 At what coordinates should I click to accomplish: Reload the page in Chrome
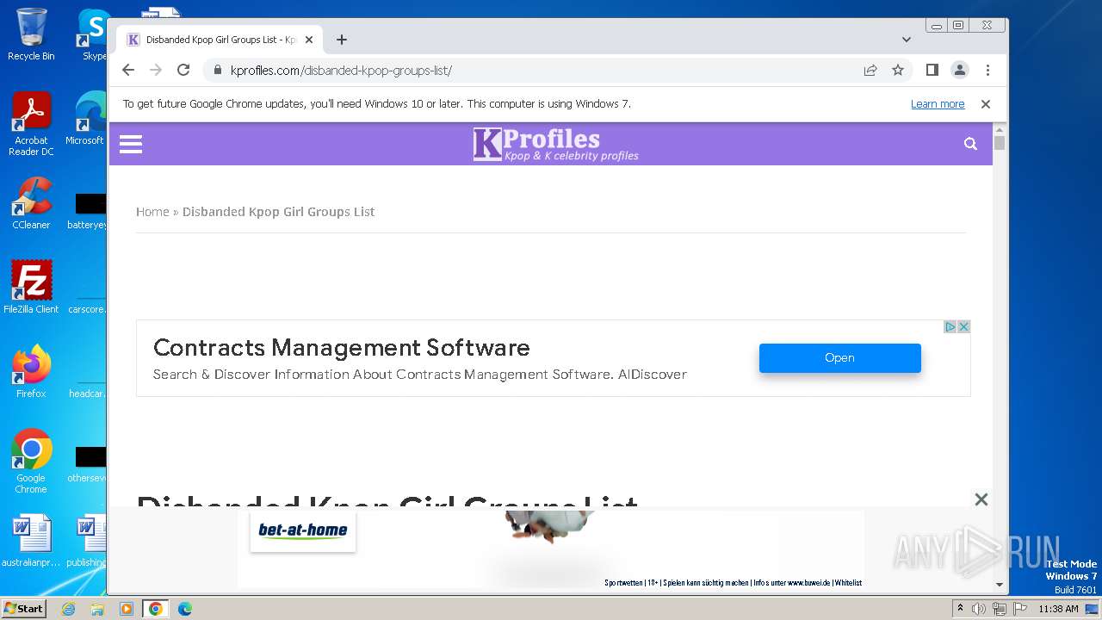(183, 70)
